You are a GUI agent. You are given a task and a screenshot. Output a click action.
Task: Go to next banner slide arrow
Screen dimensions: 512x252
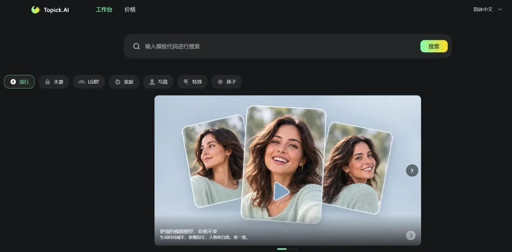(412, 171)
